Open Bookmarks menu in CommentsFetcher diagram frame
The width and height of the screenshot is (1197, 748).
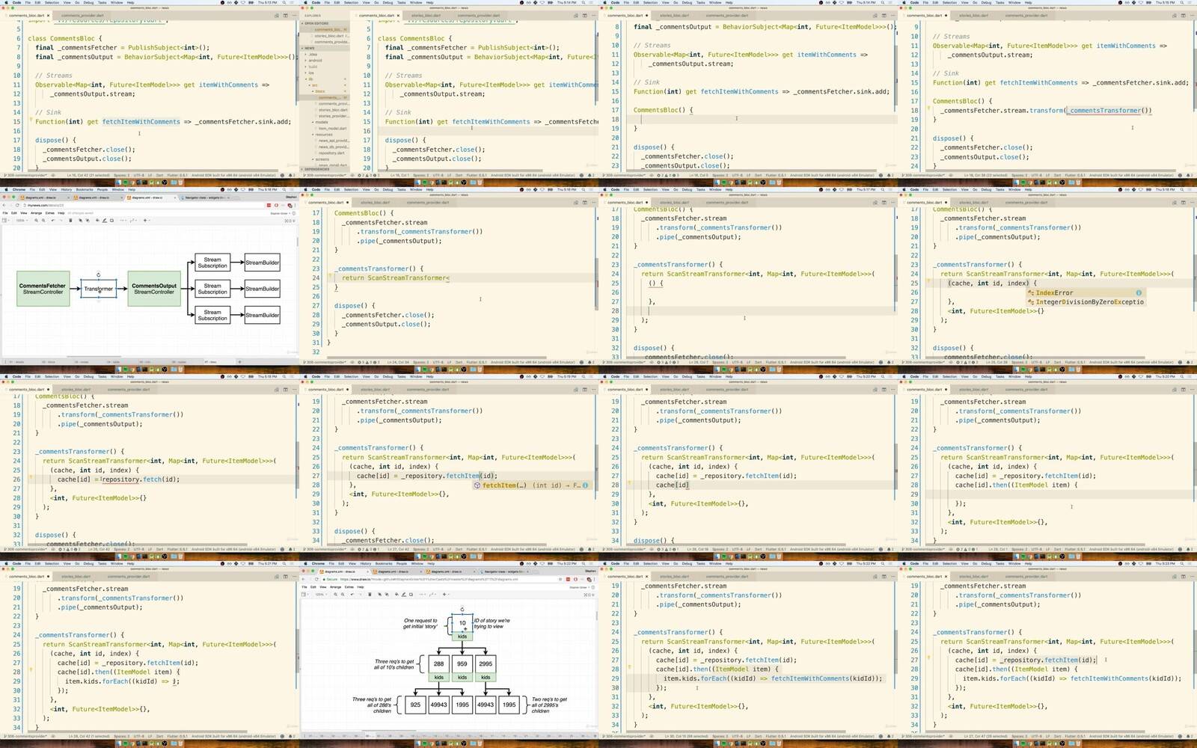(x=85, y=189)
